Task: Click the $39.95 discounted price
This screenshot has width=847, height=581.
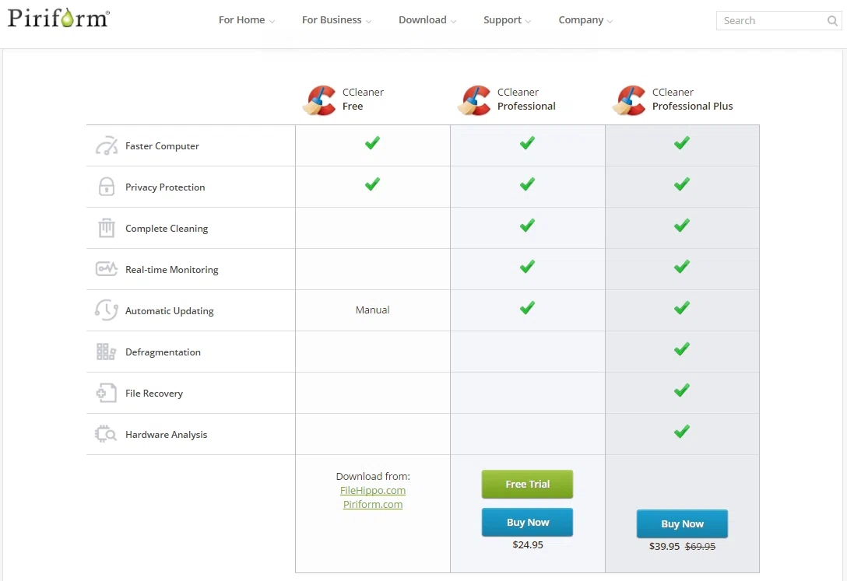Action: coord(664,547)
